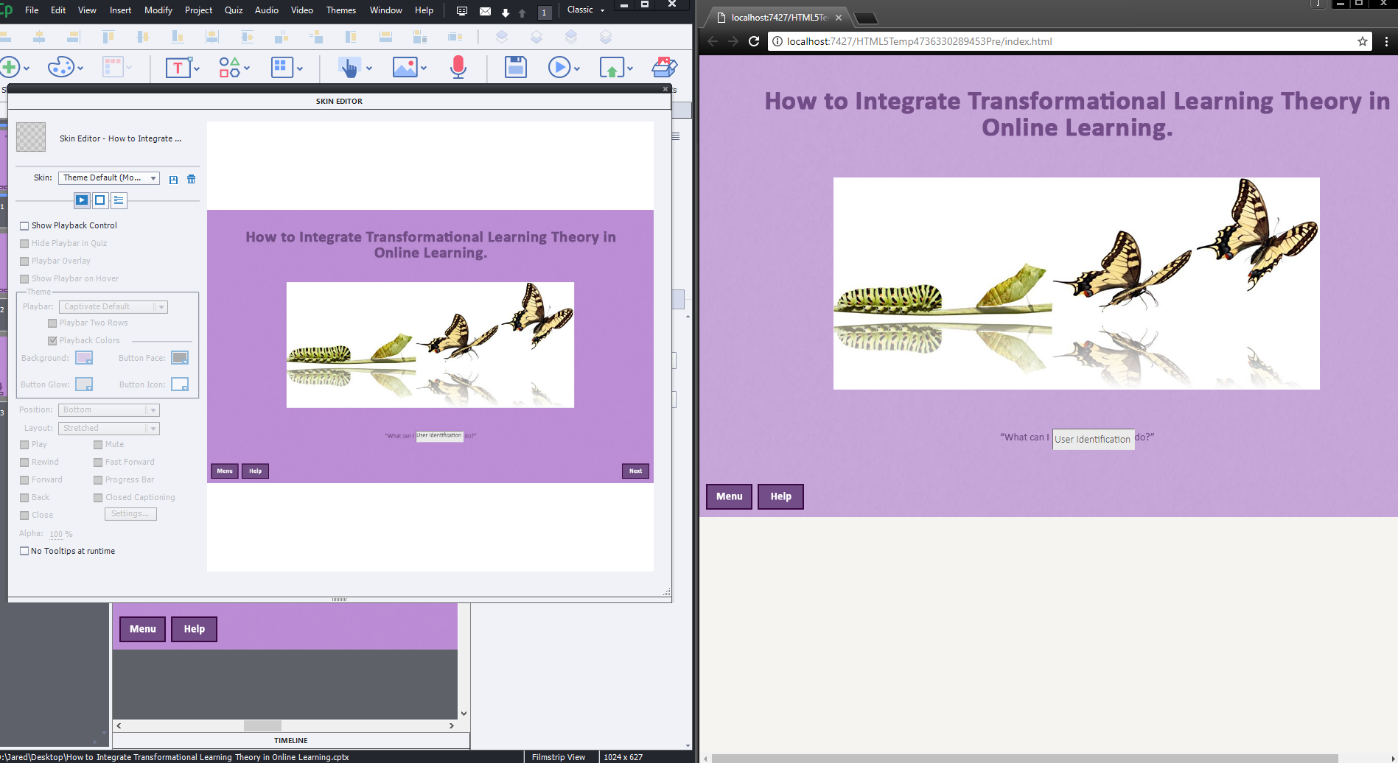Click the Record audio microphone icon

(x=458, y=67)
